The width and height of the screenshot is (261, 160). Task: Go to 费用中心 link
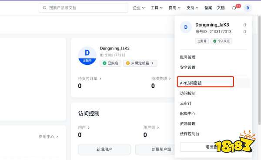(48, 137)
